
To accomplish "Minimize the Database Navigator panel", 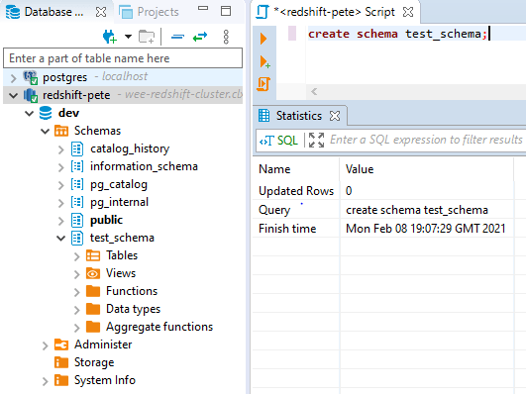I will (203, 8).
